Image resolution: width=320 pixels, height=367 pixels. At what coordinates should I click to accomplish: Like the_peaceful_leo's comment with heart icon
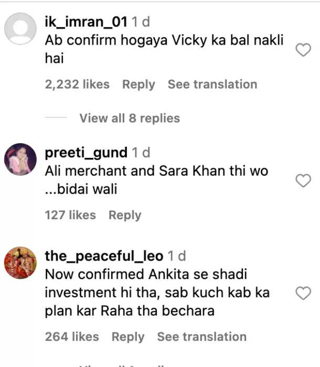pos(304,294)
